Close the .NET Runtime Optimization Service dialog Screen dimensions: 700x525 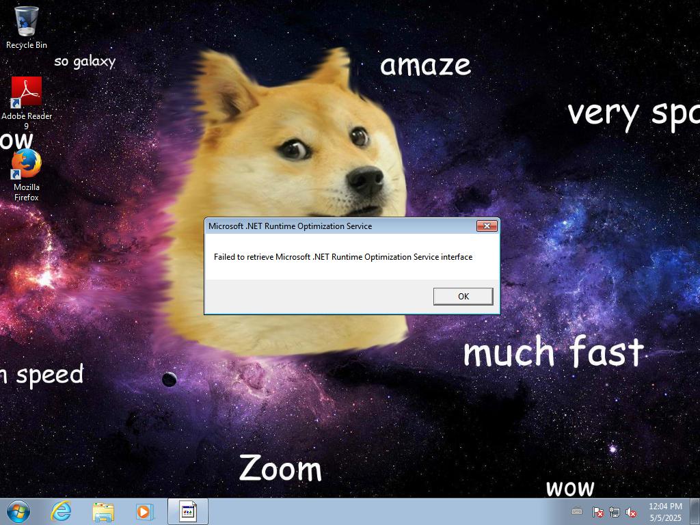click(486, 226)
